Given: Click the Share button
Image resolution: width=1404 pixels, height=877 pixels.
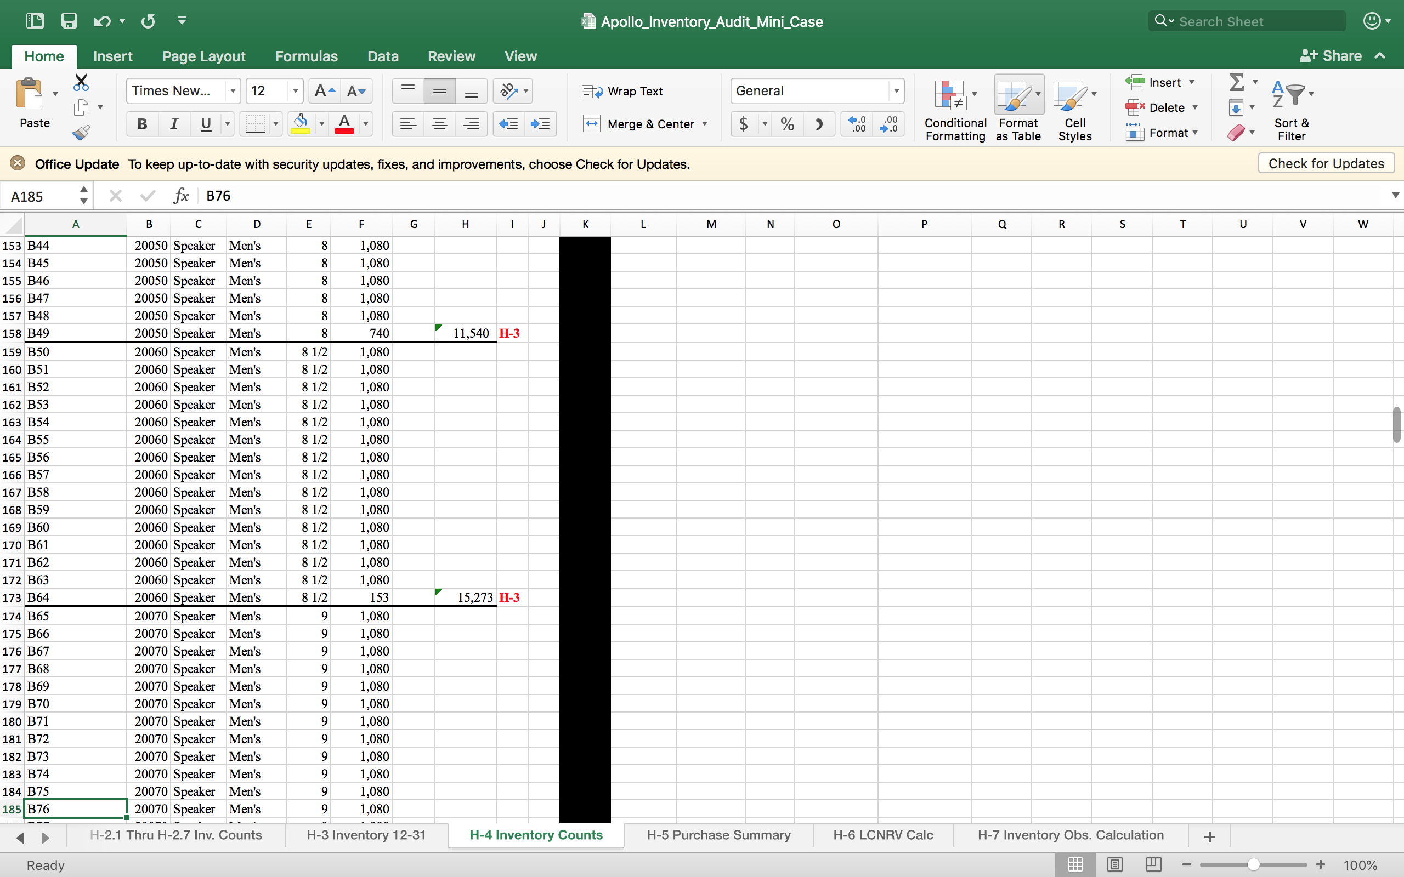Looking at the screenshot, I should pos(1331,56).
